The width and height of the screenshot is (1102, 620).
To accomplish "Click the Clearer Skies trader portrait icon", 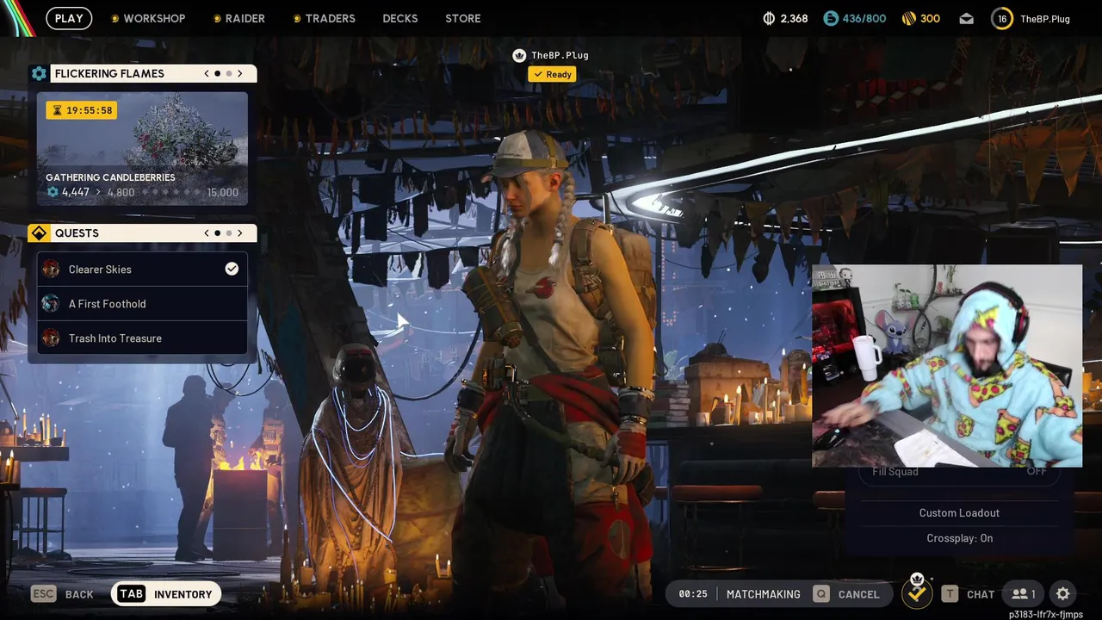I will pos(51,269).
